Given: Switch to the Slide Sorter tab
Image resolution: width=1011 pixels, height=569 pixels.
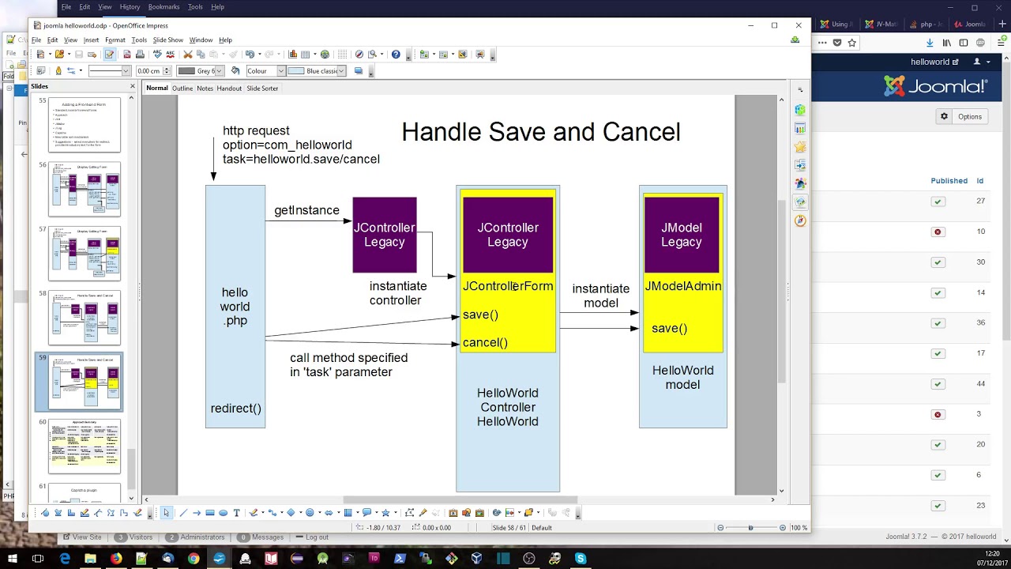Looking at the screenshot, I should point(262,88).
